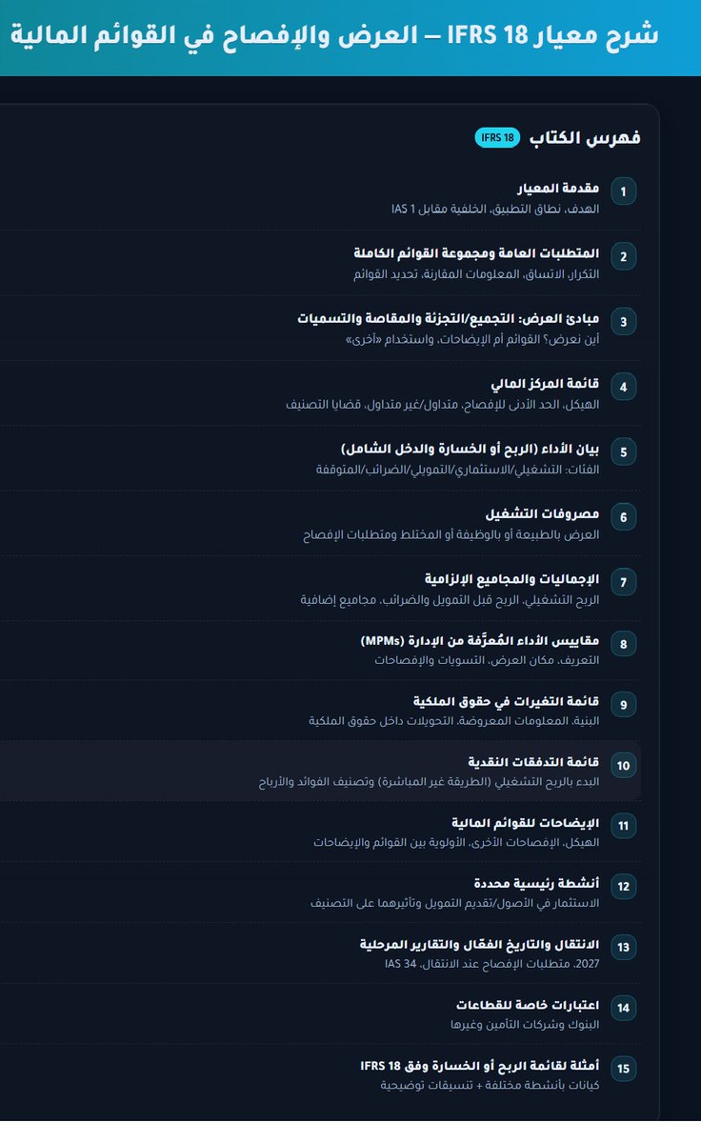Open chapter 1 مقدمة المعيار

pyautogui.click(x=557, y=189)
